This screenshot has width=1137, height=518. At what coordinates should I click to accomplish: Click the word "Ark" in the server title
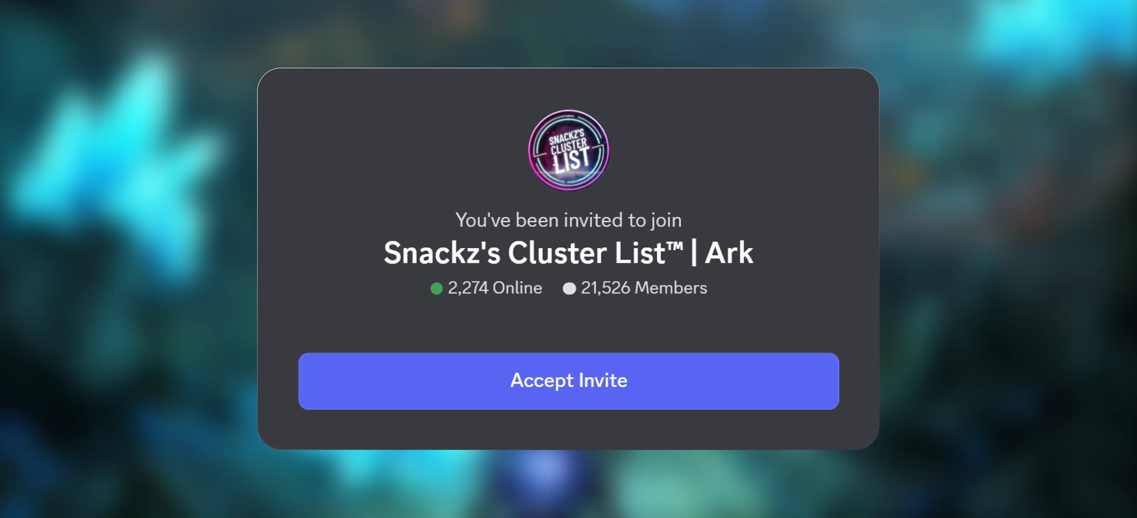(x=729, y=253)
